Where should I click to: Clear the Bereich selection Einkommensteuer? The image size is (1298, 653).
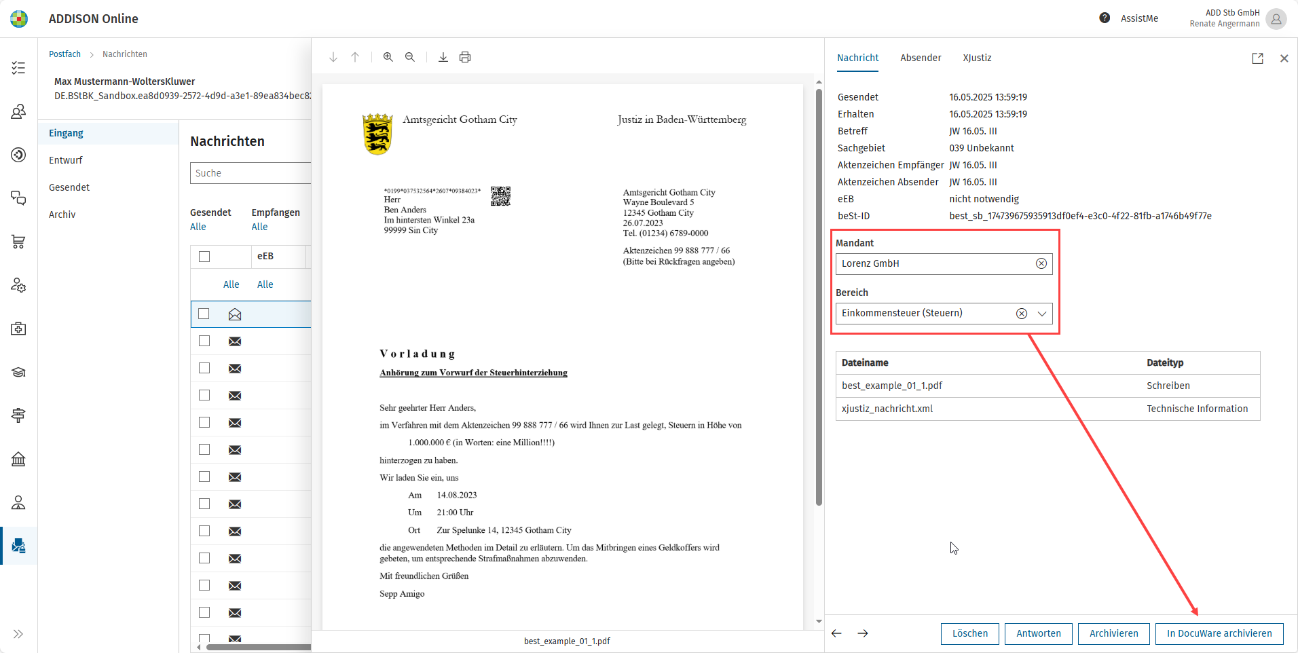click(x=1022, y=314)
